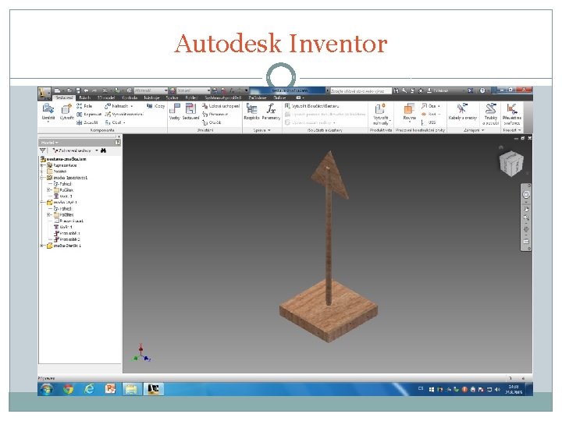Click the Vytvořit náhrady button

380,115
